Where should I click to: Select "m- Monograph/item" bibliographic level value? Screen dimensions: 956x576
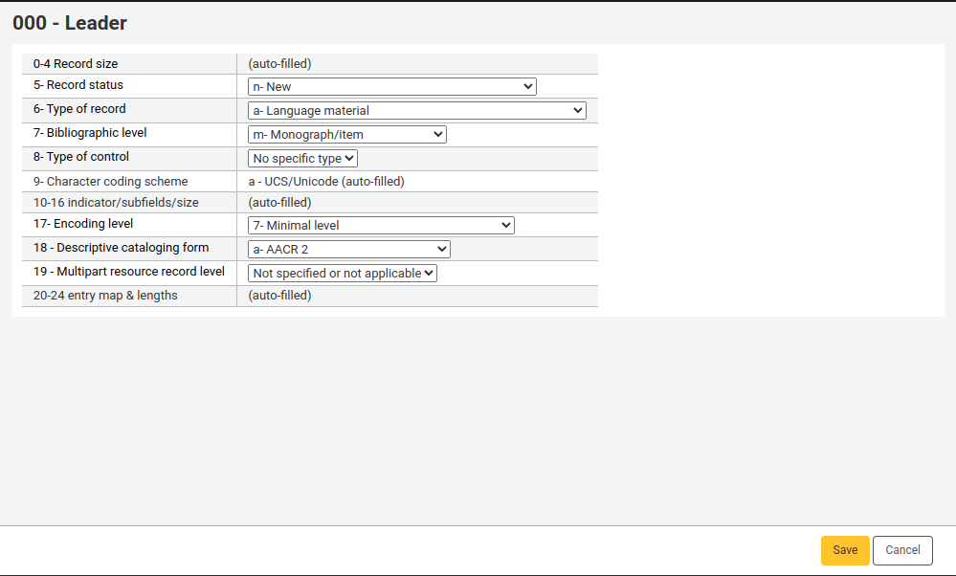coord(346,134)
